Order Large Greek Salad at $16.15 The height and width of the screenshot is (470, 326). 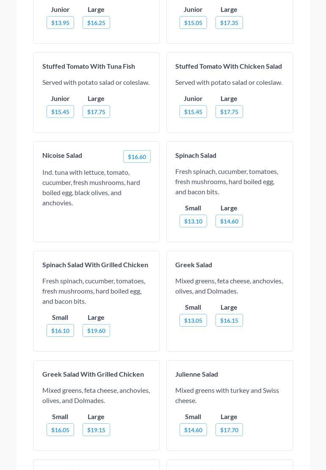pos(229,321)
